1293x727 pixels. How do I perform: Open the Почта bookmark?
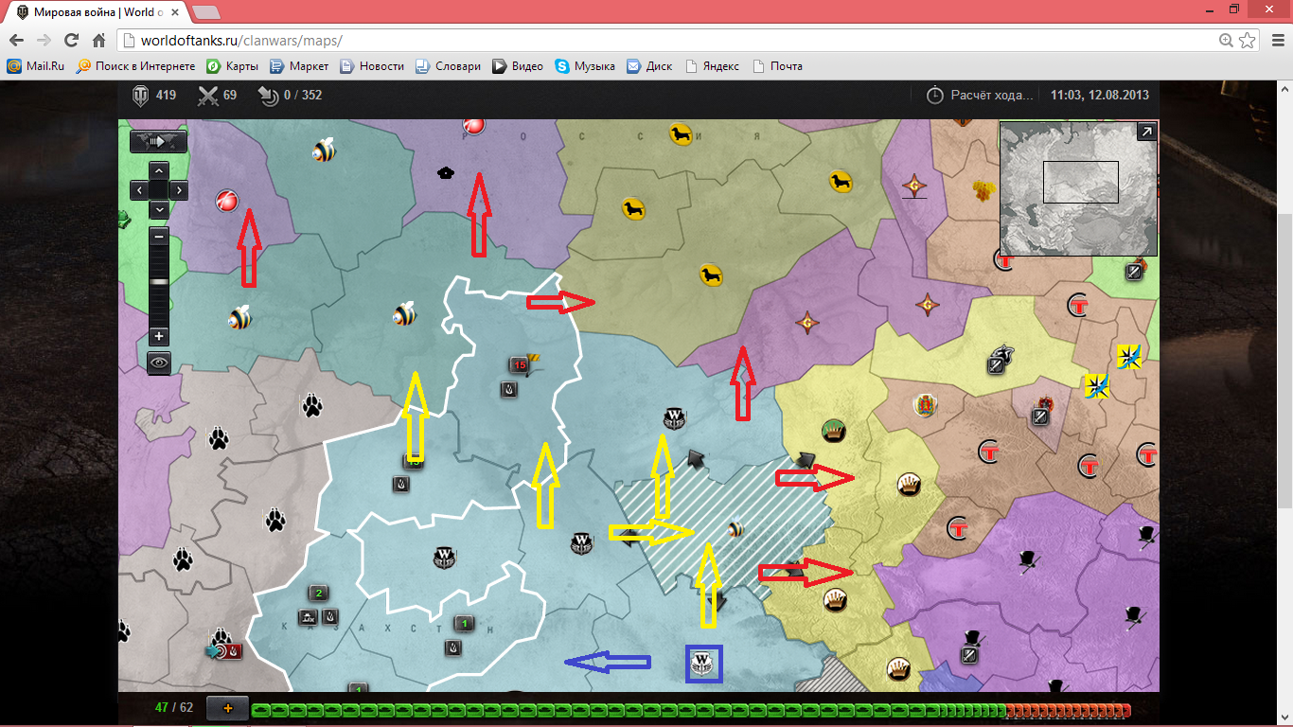(777, 66)
